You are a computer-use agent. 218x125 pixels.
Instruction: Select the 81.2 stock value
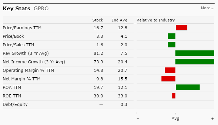(98, 53)
